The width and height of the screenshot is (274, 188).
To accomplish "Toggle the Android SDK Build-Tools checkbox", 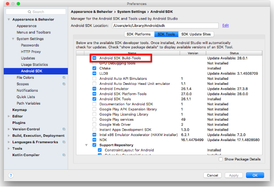I will [x=94, y=58].
